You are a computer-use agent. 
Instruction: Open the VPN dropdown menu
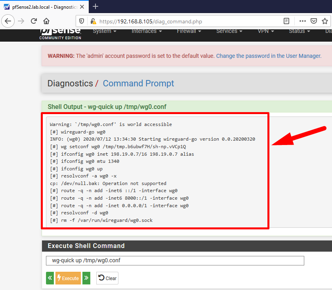coord(266,31)
